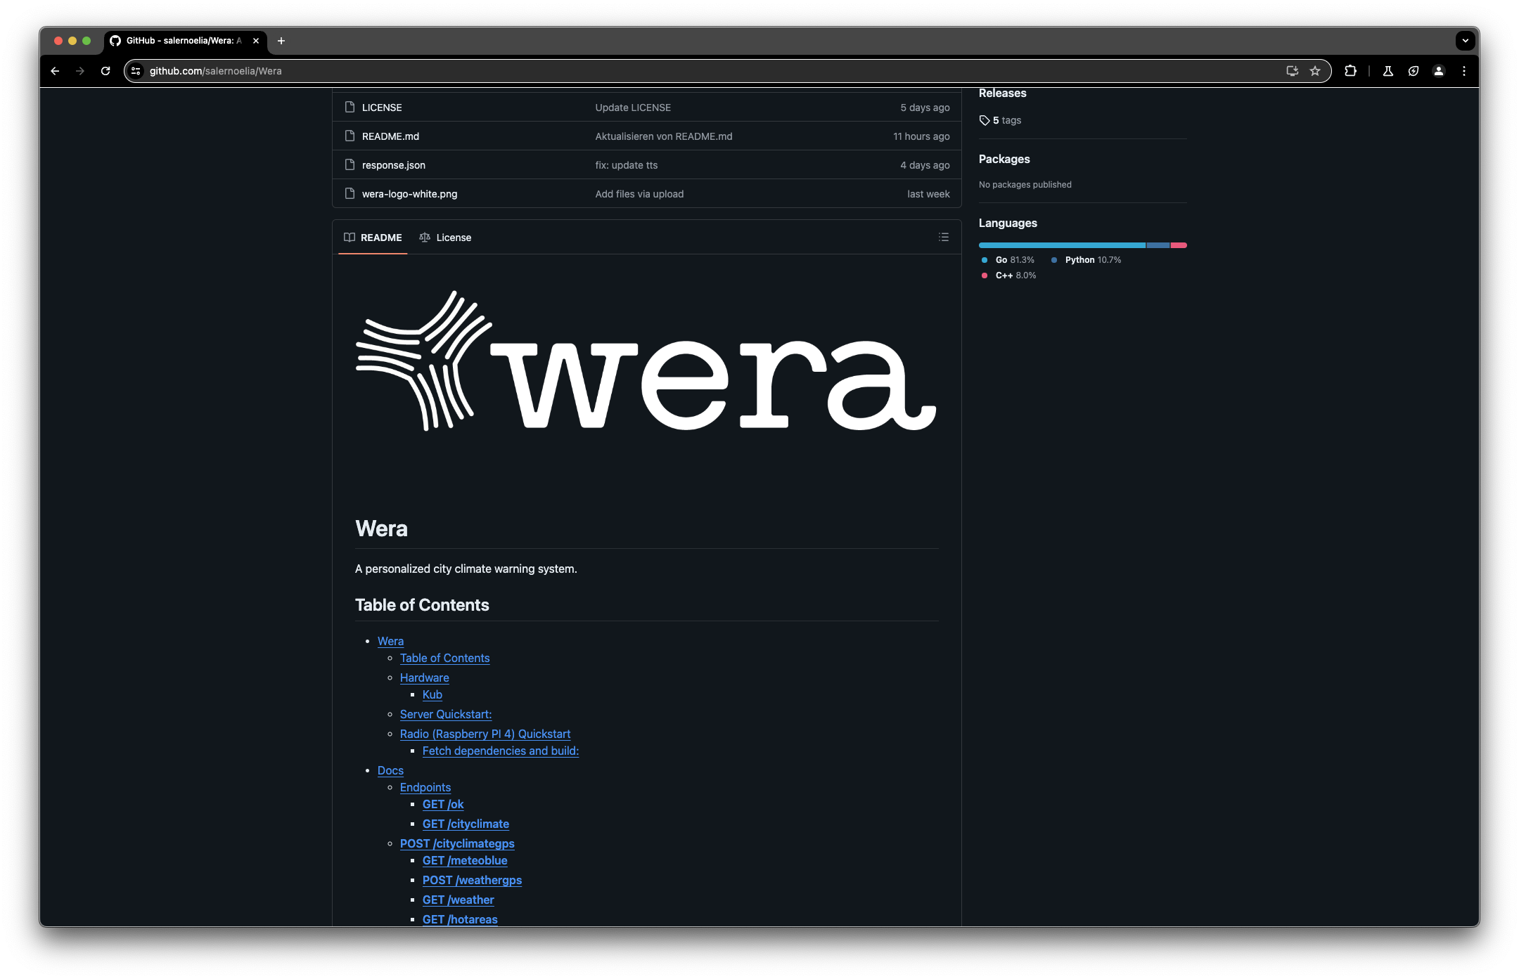Click the tag icon under Releases
The image size is (1519, 979).
[x=985, y=120]
